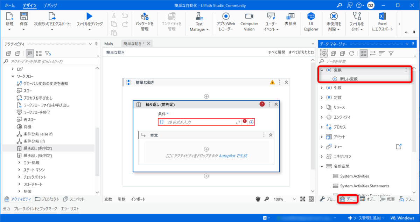Open パッケージを管理 (Manage Packages)
Viewport: 420px width, 222px height.
point(145,22)
